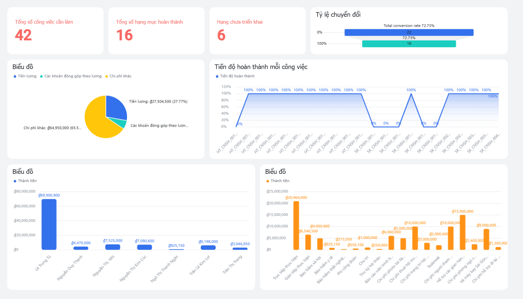Image resolution: width=523 pixels, height=299 pixels.
Task: Click the teal funnel bar showing 16
Action: coord(409,44)
